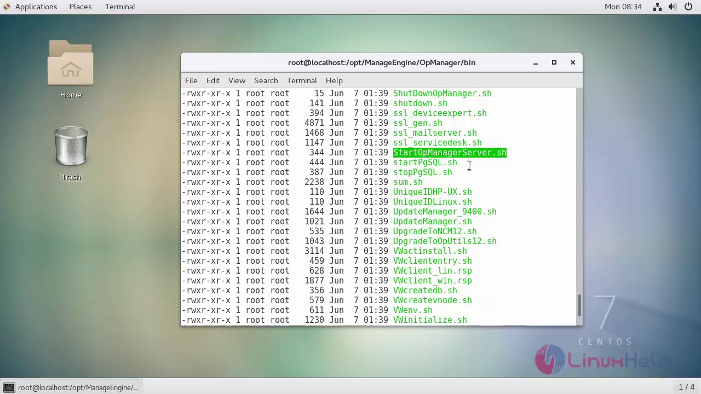This screenshot has height=394, width=701.
Task: Click the clock showing Mon 08:34
Action: [x=623, y=7]
